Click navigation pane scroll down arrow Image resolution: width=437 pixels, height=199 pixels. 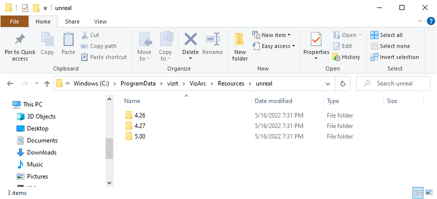[x=109, y=183]
